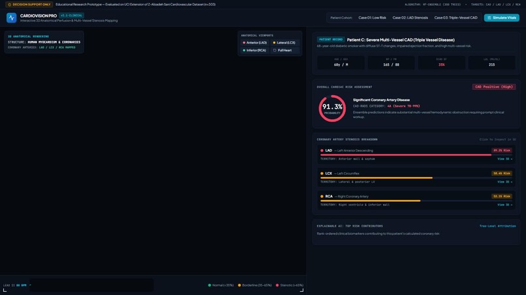Open View 3D for LAD artery
The height and width of the screenshot is (295, 526).
[504, 159]
